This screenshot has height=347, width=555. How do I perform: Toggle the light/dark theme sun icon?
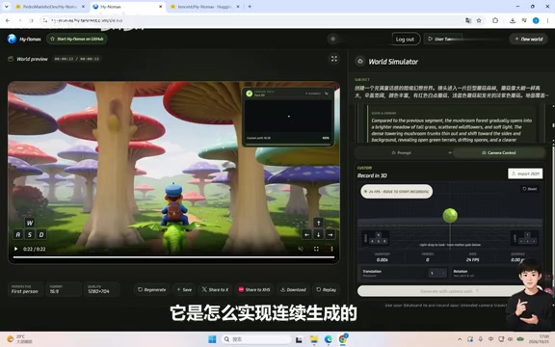pos(332,39)
